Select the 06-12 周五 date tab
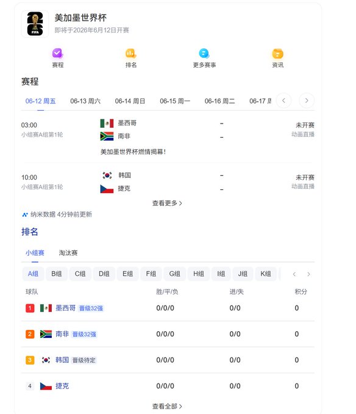Screen dimensions: 356x414 (40, 101)
